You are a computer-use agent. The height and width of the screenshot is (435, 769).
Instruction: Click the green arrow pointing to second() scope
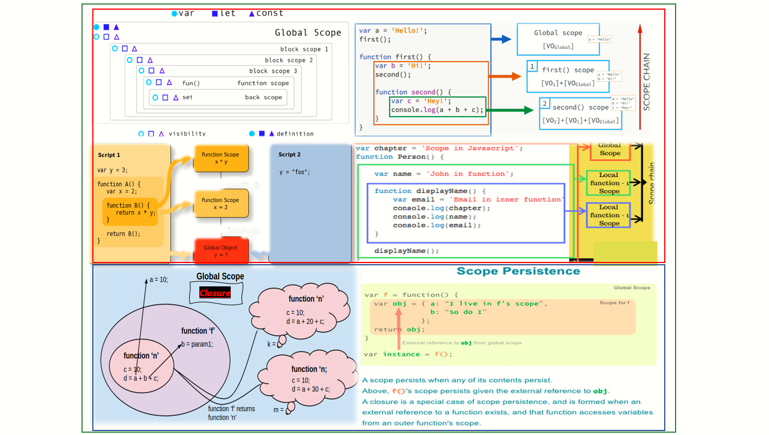[511, 110]
